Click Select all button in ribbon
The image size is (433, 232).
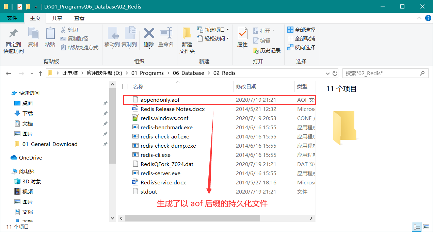[301, 30]
